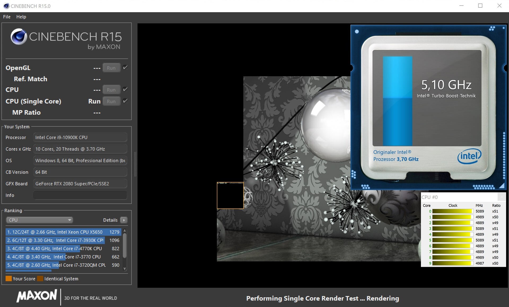Click the MAXON logo at bottom left
Viewport: 509px width, 307px height.
pos(37,296)
